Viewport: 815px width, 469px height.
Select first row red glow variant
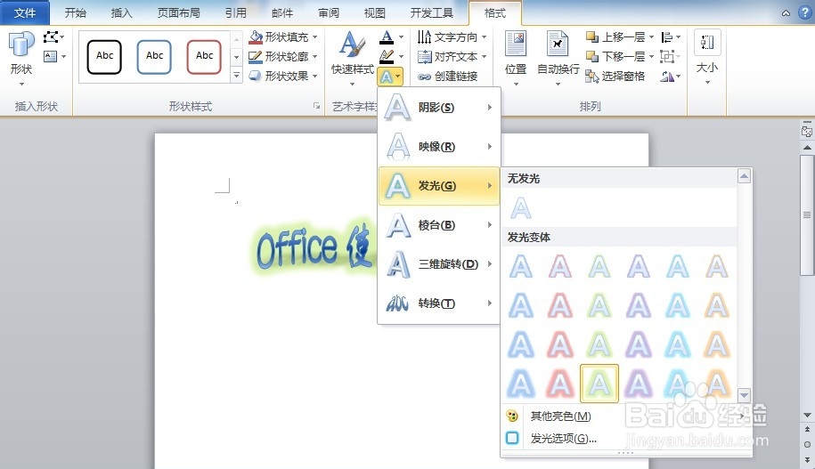[559, 266]
